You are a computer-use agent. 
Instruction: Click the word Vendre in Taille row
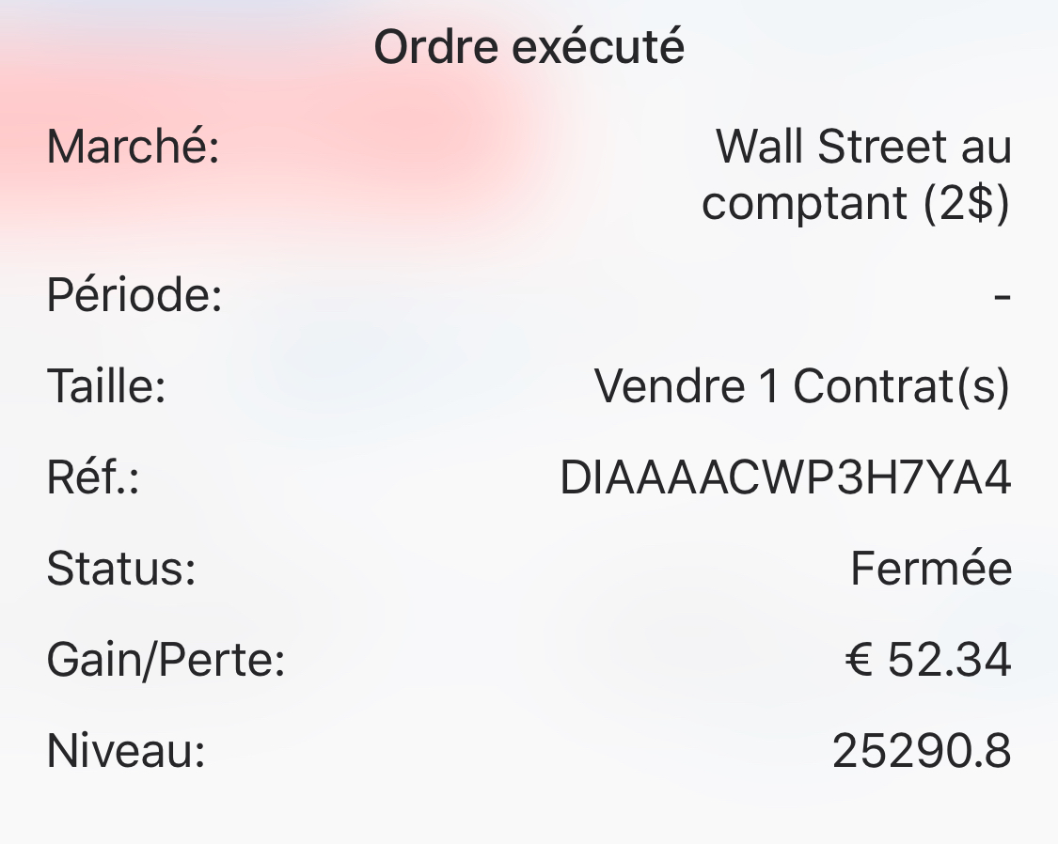pos(670,386)
